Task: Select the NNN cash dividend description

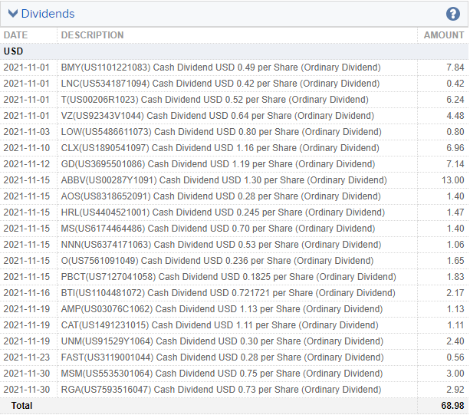Action: pos(221,245)
